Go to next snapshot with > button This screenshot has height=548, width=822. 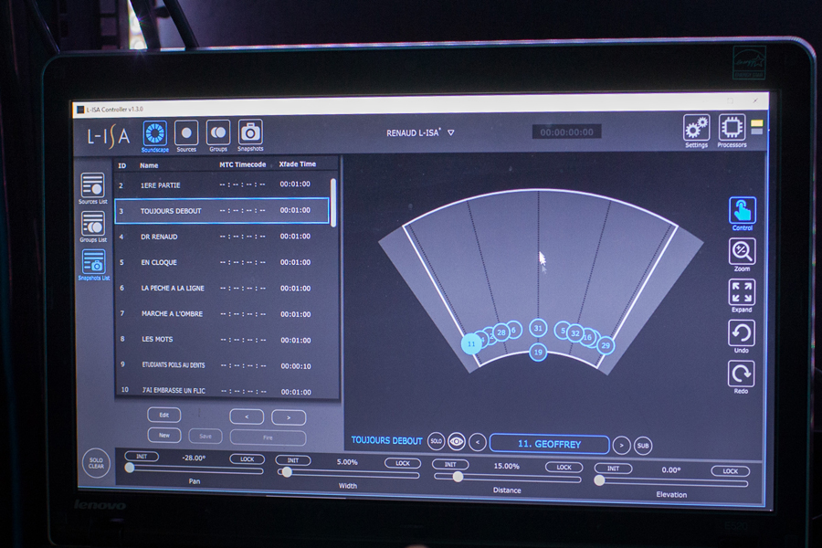coord(289,417)
